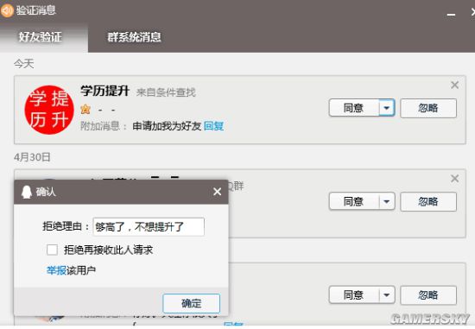Click 忽略 on the 4月30日 request

[x=428, y=202]
